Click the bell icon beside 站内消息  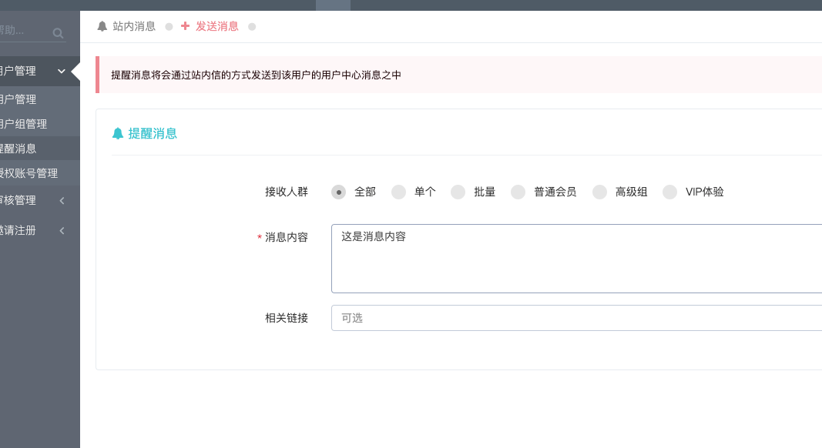coord(102,26)
